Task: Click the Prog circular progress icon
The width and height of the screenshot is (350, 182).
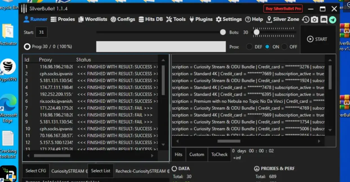Action: pos(27,46)
